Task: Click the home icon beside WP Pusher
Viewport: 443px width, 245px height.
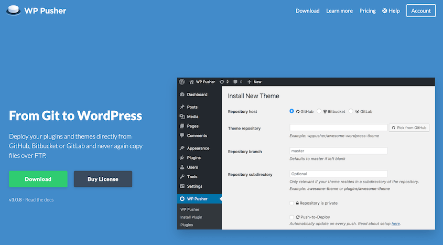Action: [191, 82]
